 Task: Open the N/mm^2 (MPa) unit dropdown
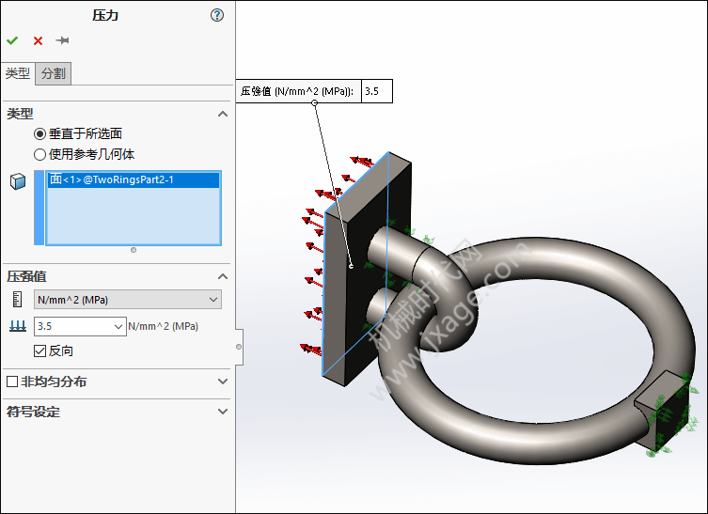coord(128,300)
